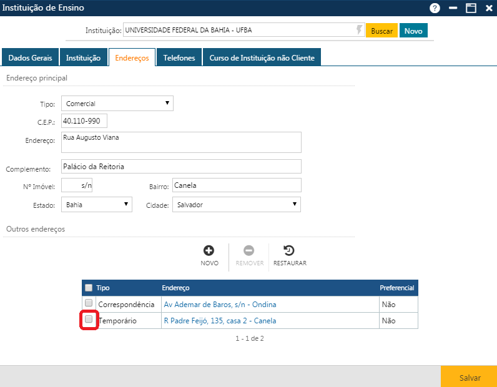Minimize the Instituição de Ensino window
The width and height of the screenshot is (497, 387).
pyautogui.click(x=453, y=8)
